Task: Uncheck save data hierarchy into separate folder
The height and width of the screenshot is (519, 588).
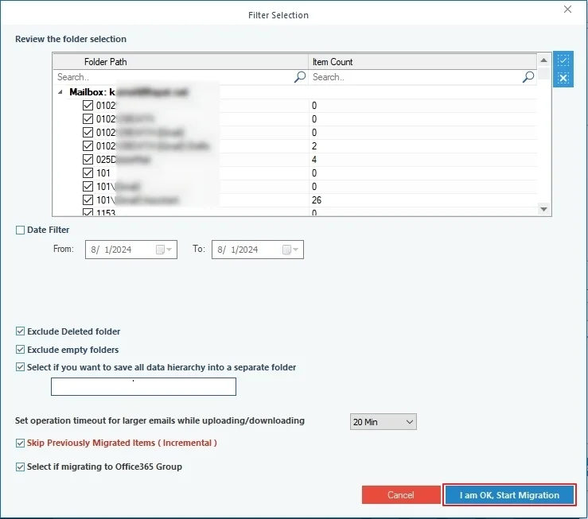Action: click(x=20, y=367)
